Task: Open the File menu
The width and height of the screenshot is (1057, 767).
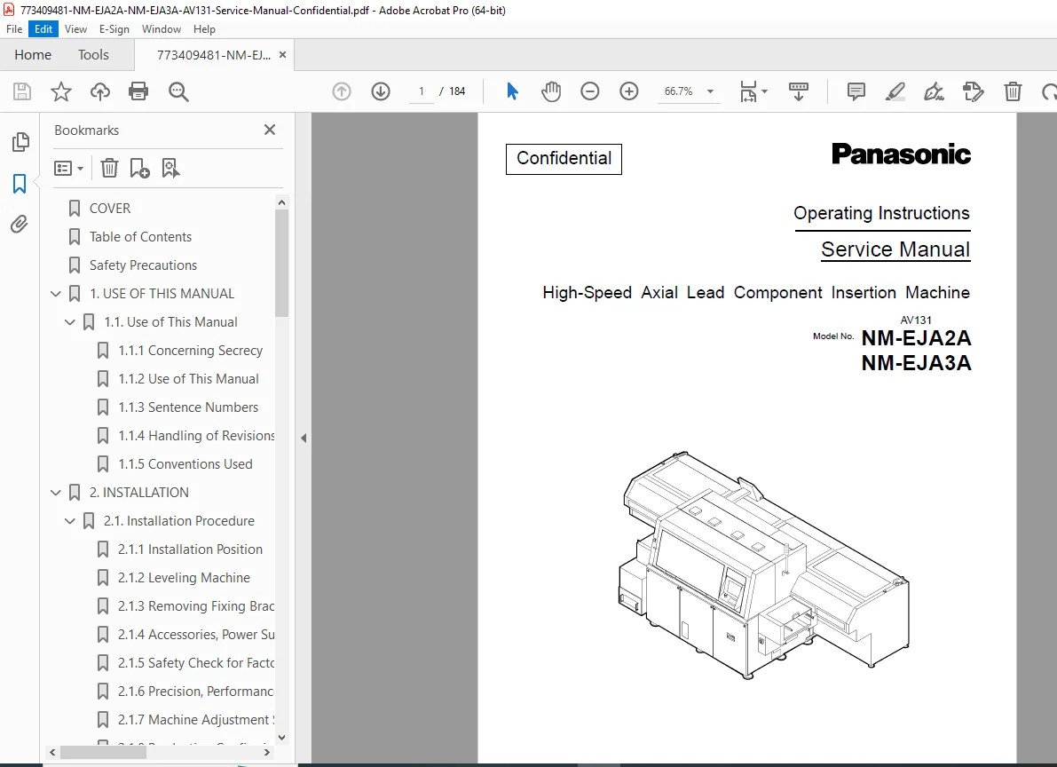Action: click(x=14, y=29)
